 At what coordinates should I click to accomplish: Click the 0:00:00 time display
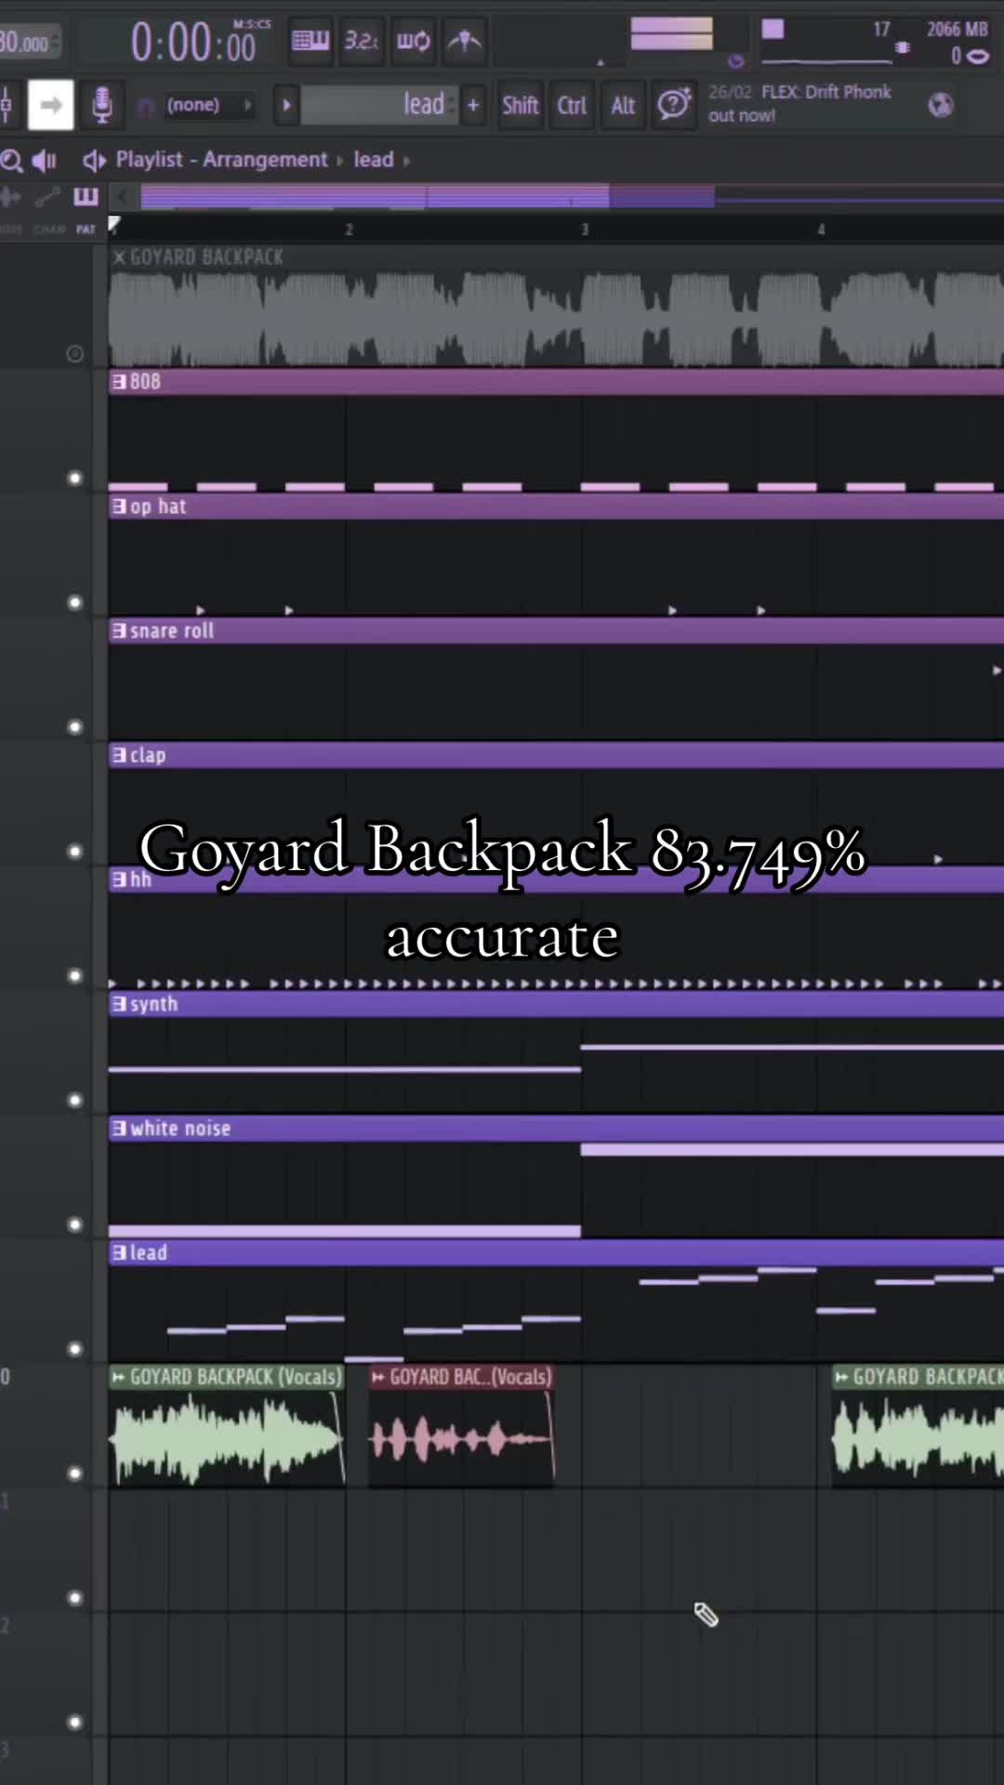click(193, 43)
